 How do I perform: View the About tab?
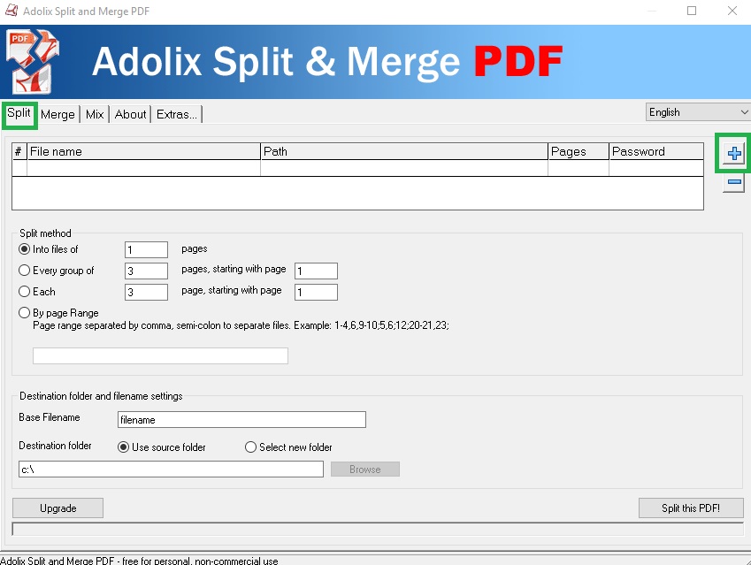click(x=130, y=114)
